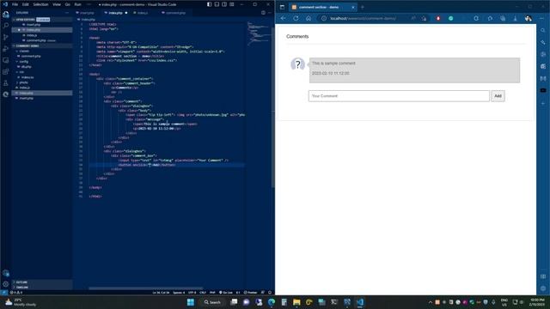The height and width of the screenshot is (309, 550).
Task: Open the Windows Start menu
Action: click(191, 302)
